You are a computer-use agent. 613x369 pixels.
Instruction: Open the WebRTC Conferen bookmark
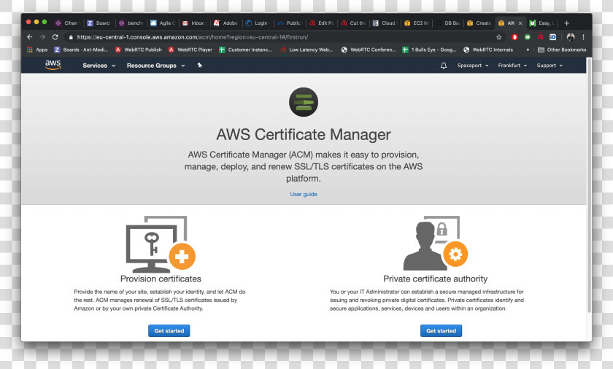click(x=369, y=50)
